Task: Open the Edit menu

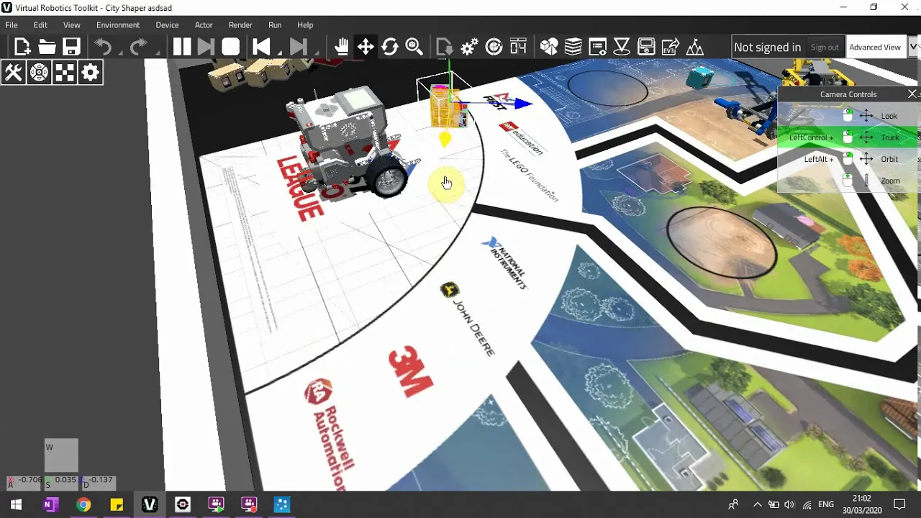Action: (40, 25)
